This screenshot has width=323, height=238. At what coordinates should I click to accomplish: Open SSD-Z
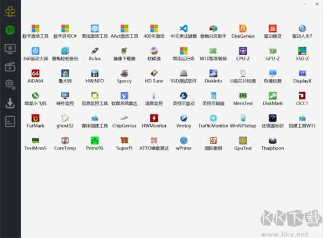click(302, 54)
